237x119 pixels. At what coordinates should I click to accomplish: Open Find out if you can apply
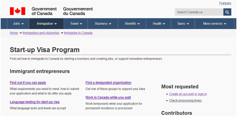pyautogui.click(x=28, y=83)
